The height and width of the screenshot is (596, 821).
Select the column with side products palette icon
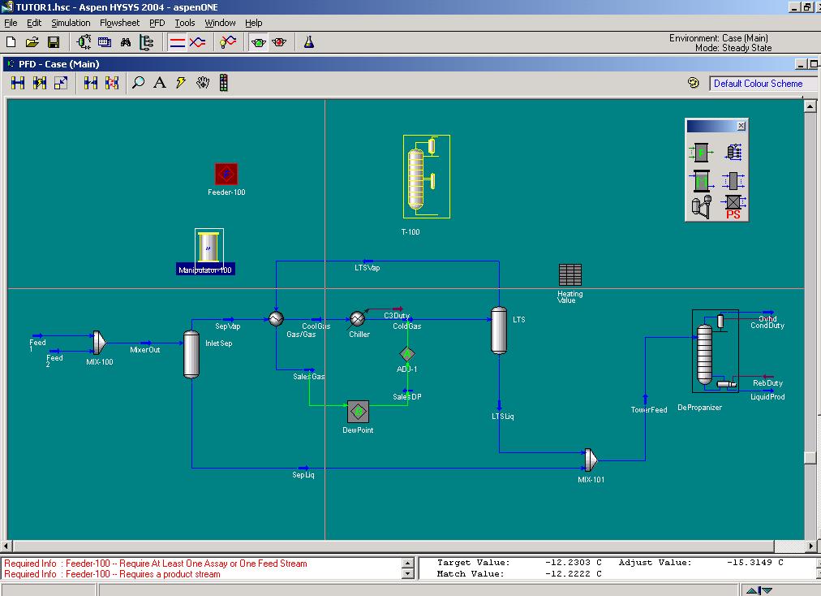pyautogui.click(x=733, y=153)
